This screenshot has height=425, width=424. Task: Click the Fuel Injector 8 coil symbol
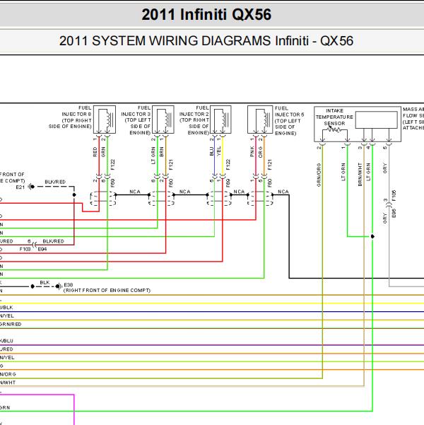point(105,120)
